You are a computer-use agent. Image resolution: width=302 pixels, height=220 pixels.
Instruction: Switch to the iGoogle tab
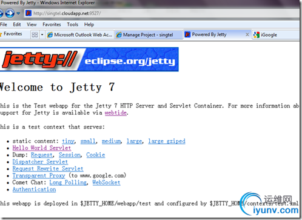276,34
